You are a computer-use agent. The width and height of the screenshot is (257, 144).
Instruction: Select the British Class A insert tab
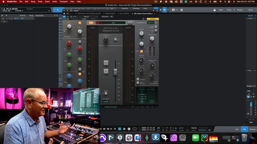[109, 14]
